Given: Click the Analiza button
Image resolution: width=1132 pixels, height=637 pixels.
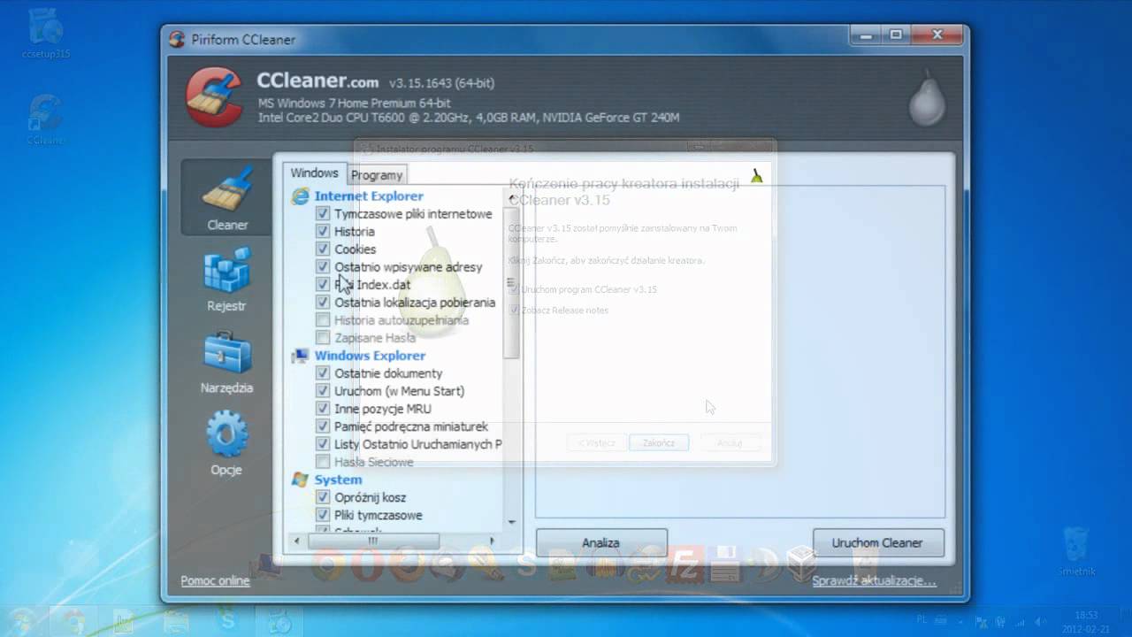Looking at the screenshot, I should point(601,543).
